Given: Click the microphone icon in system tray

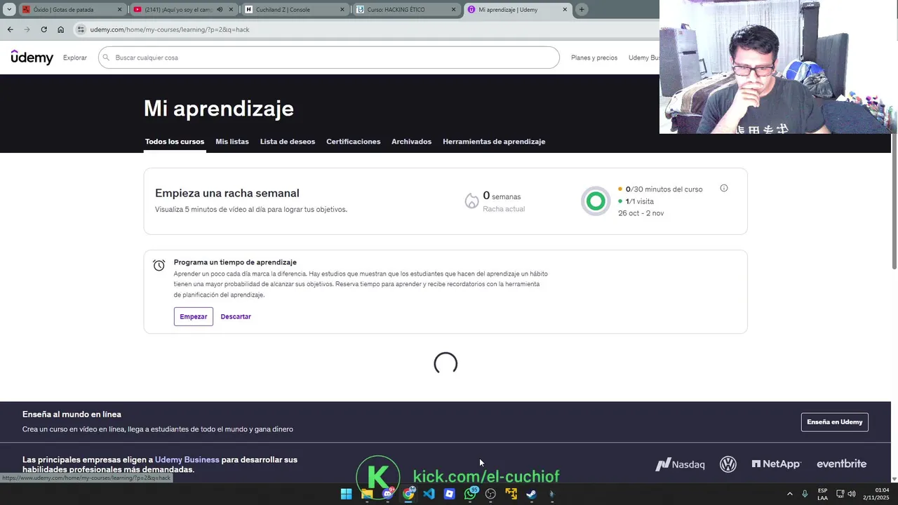Looking at the screenshot, I should click(805, 494).
